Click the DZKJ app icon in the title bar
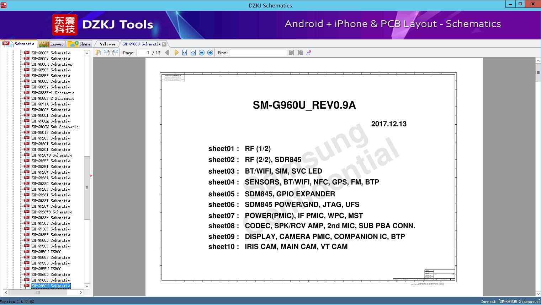 [x=4, y=5]
